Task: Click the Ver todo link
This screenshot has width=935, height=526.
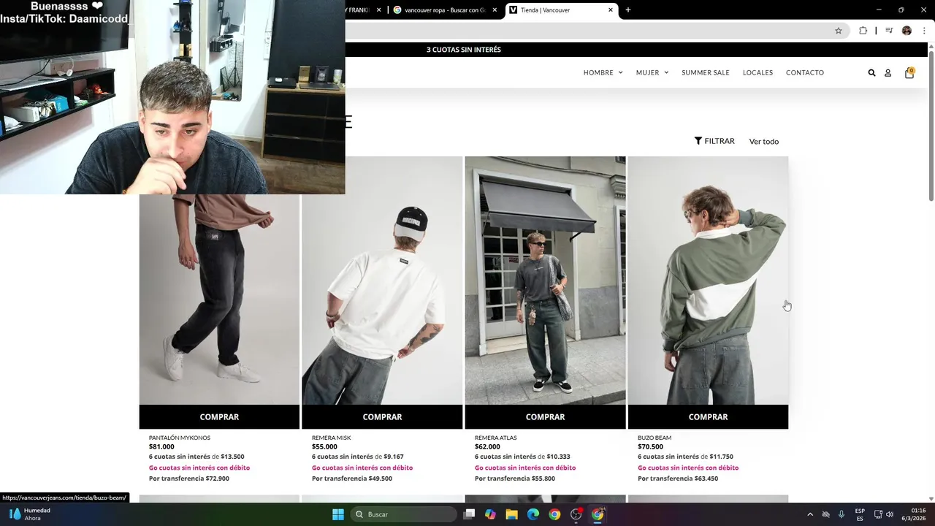Action: tap(764, 142)
